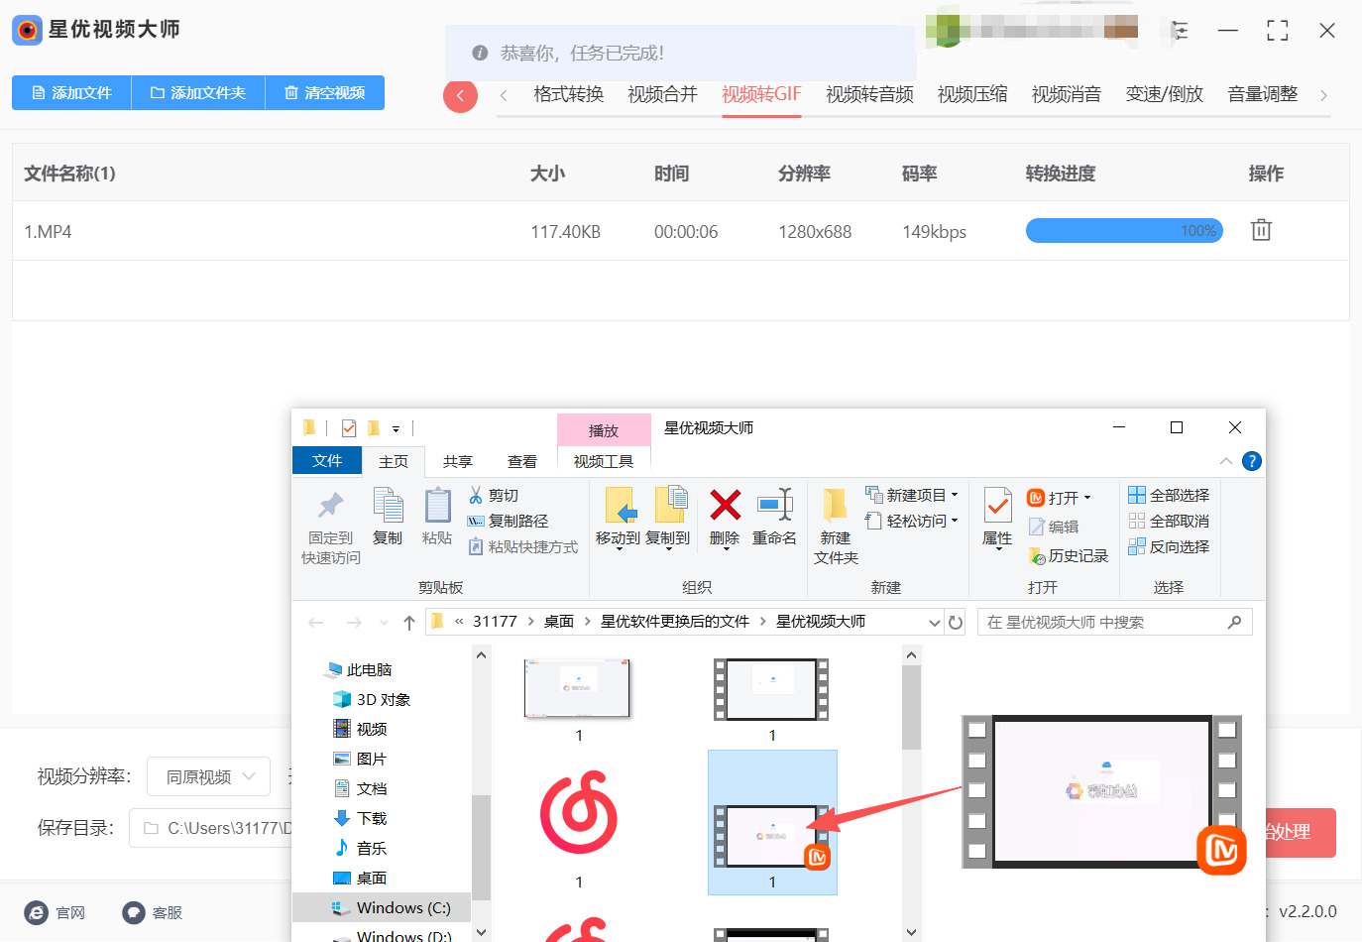Select 图片 in Explorer navigation pane

(361, 759)
